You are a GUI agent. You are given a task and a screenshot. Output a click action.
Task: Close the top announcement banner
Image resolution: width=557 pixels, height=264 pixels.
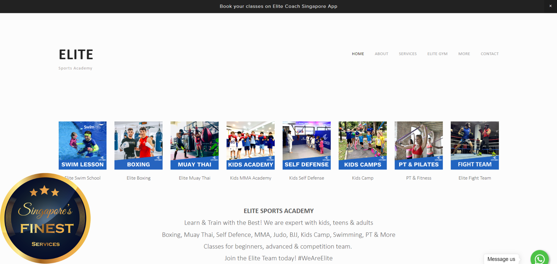click(x=550, y=6)
